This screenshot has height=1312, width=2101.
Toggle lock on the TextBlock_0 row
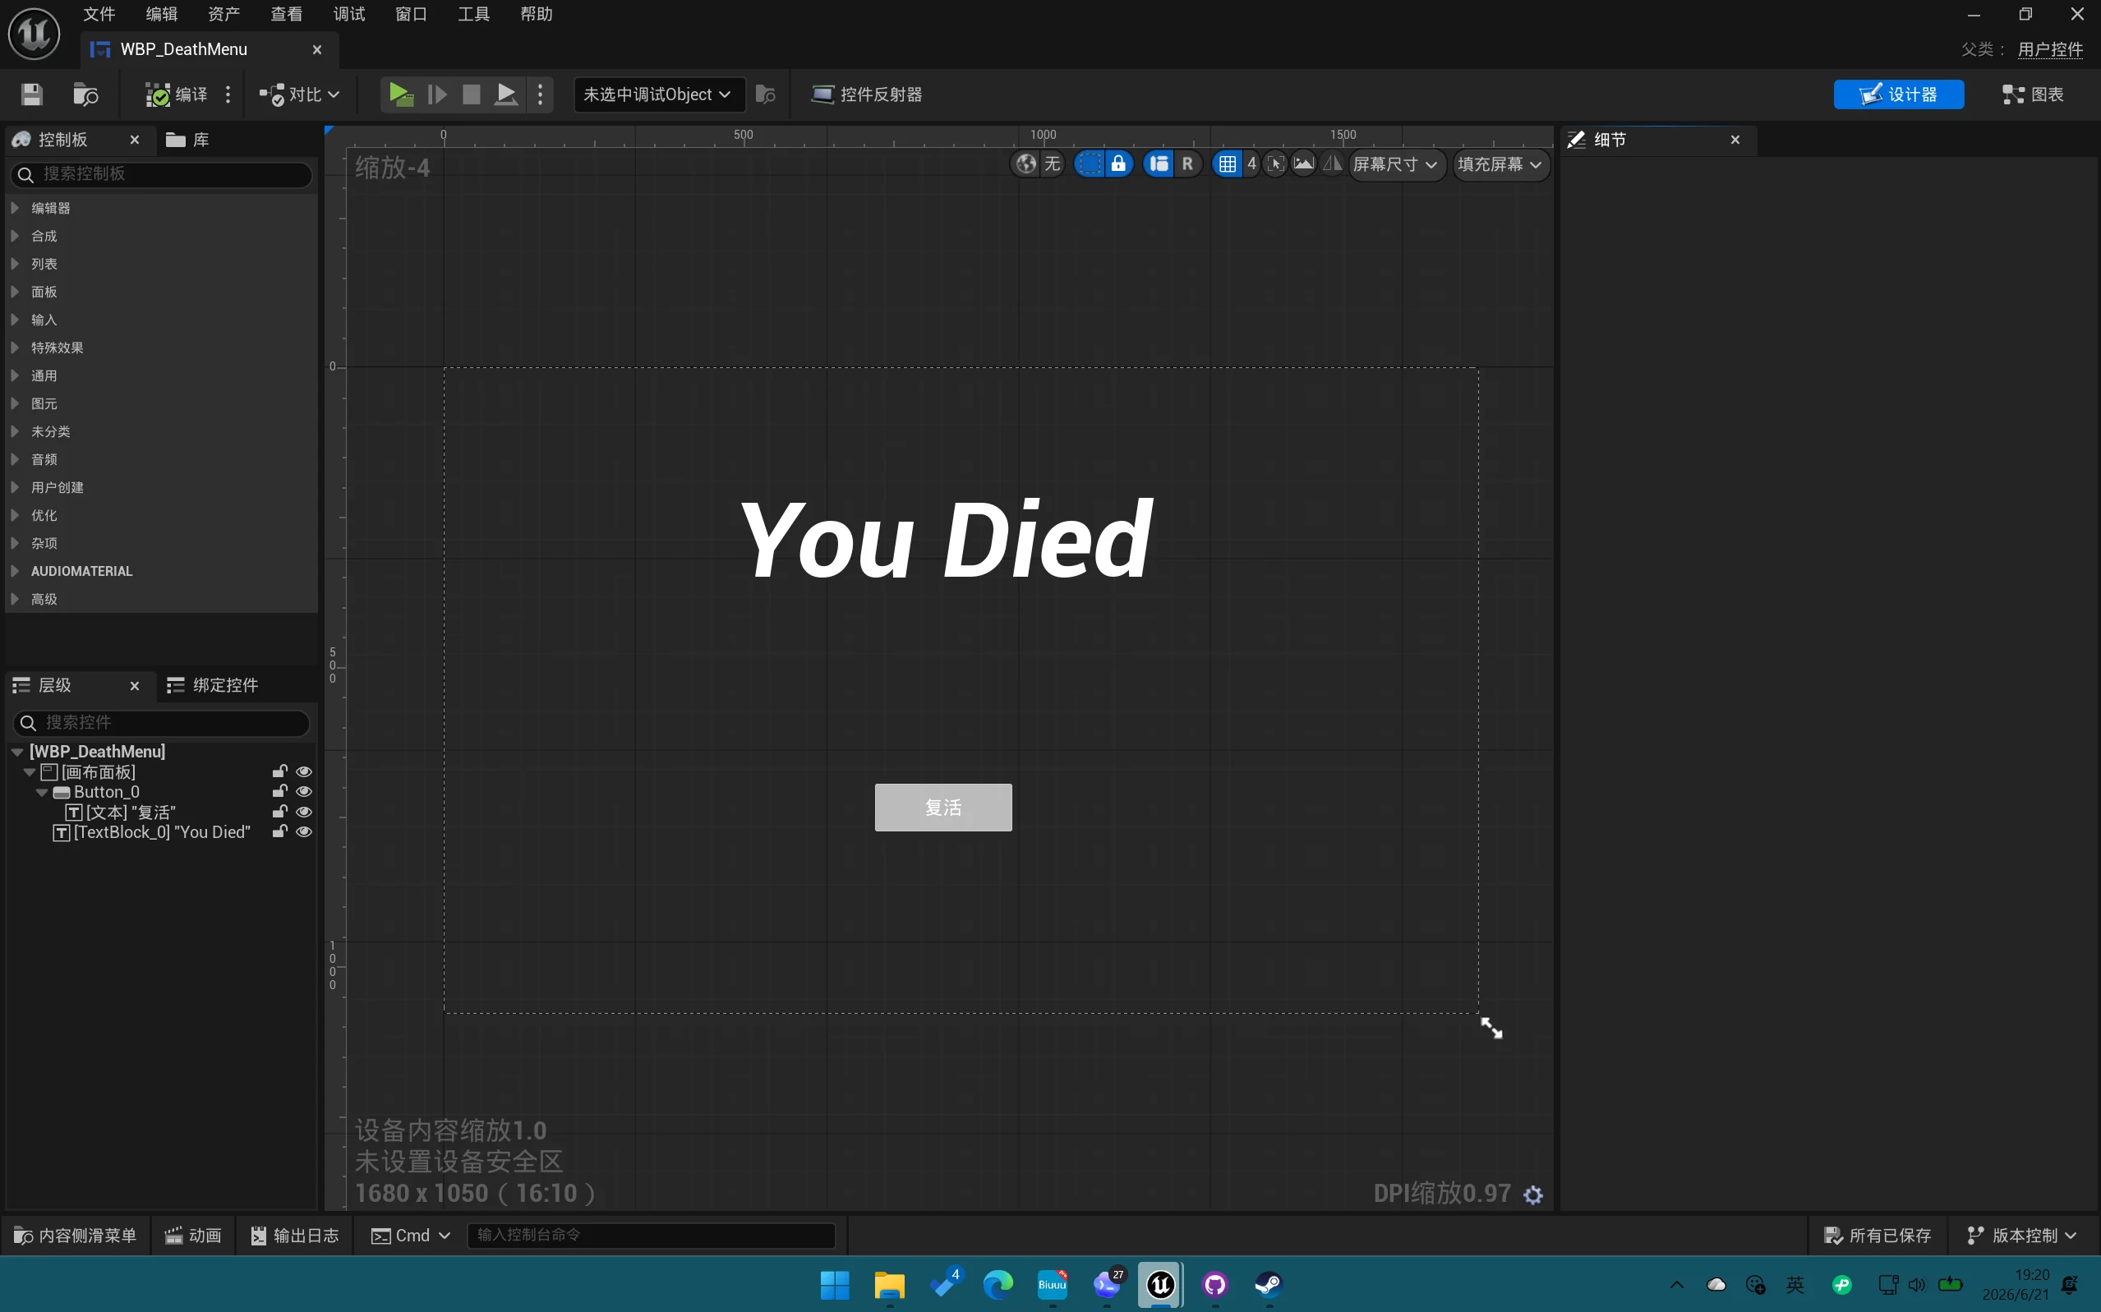coord(279,832)
